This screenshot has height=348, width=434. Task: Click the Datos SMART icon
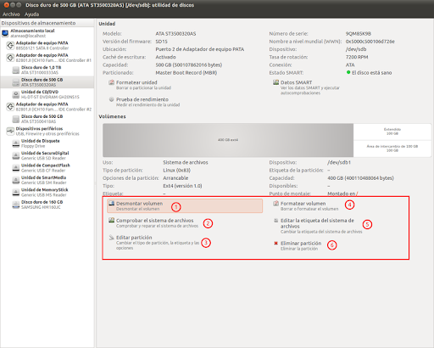pyautogui.click(x=275, y=82)
